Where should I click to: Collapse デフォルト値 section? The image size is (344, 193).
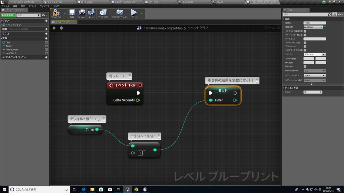(x=284, y=88)
